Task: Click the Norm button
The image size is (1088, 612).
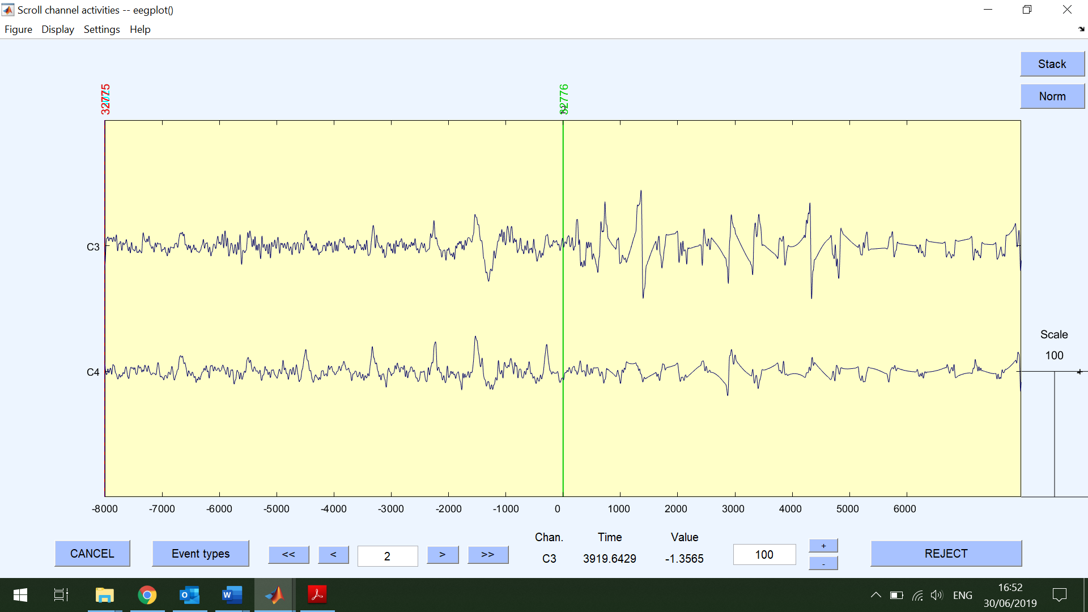Action: click(1052, 96)
